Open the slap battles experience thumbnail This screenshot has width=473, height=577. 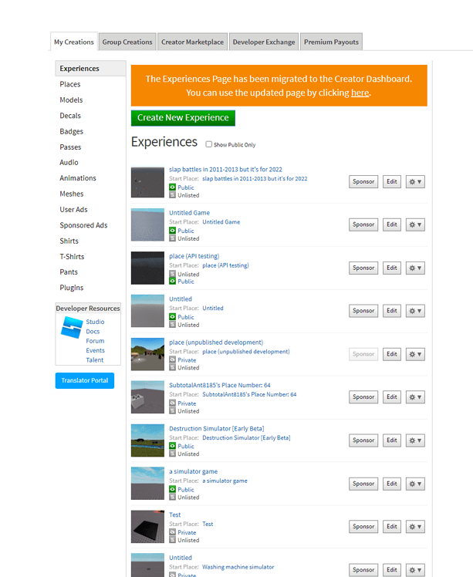point(147,182)
